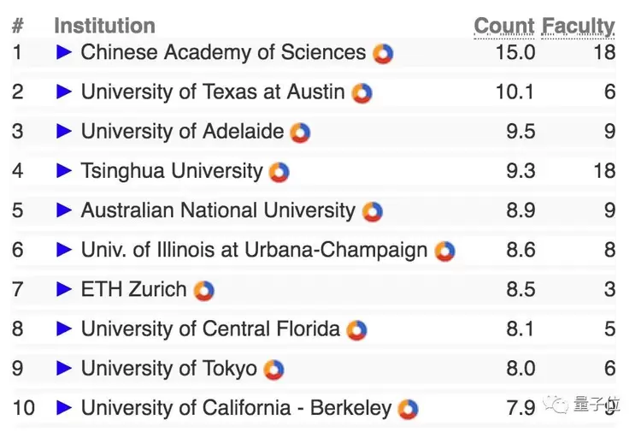Open Tsinghua University chart icon
This screenshot has height=432, width=641.
pyautogui.click(x=279, y=172)
